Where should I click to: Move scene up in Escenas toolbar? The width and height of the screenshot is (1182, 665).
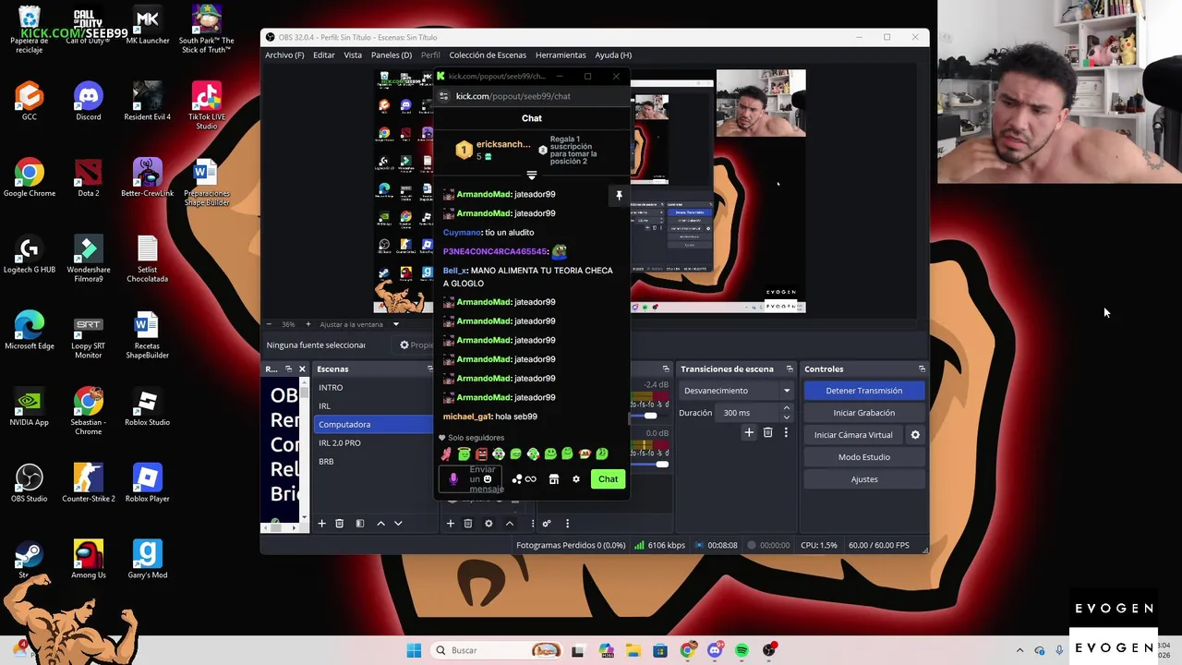pyautogui.click(x=380, y=524)
